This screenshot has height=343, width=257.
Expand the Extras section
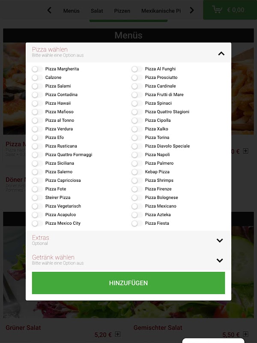(x=220, y=241)
